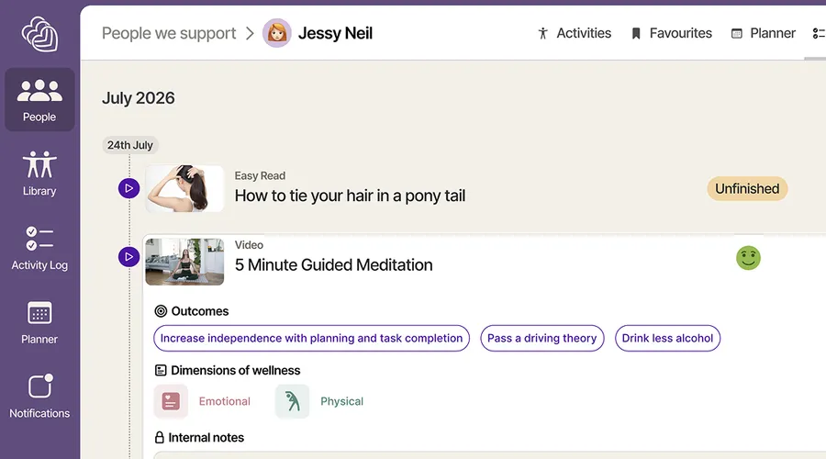Switch to the Activities tab
Screen dimensions: 826x459
575,33
